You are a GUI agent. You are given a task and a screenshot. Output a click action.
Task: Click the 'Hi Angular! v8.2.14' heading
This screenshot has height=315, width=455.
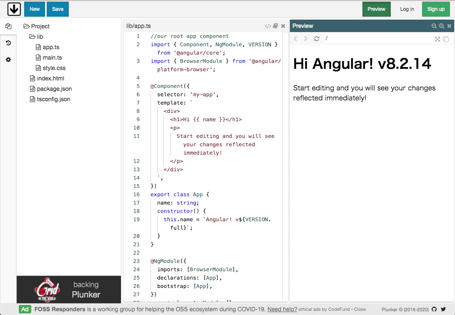coord(362,64)
